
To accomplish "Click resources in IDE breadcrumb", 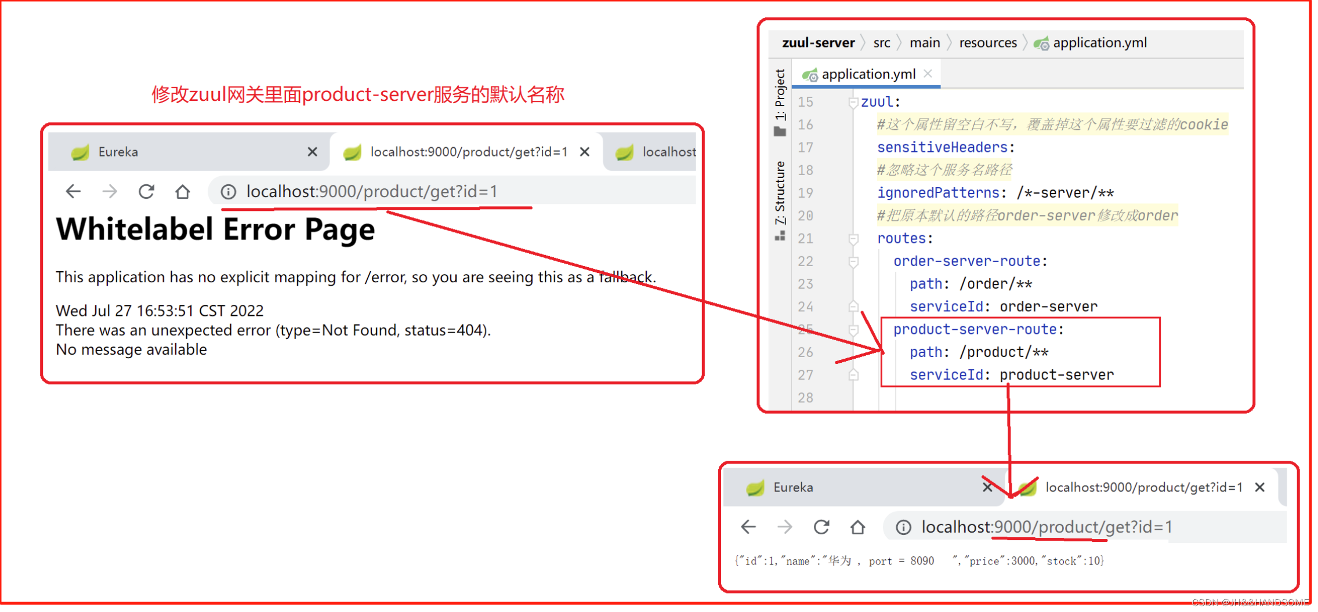I will point(988,43).
